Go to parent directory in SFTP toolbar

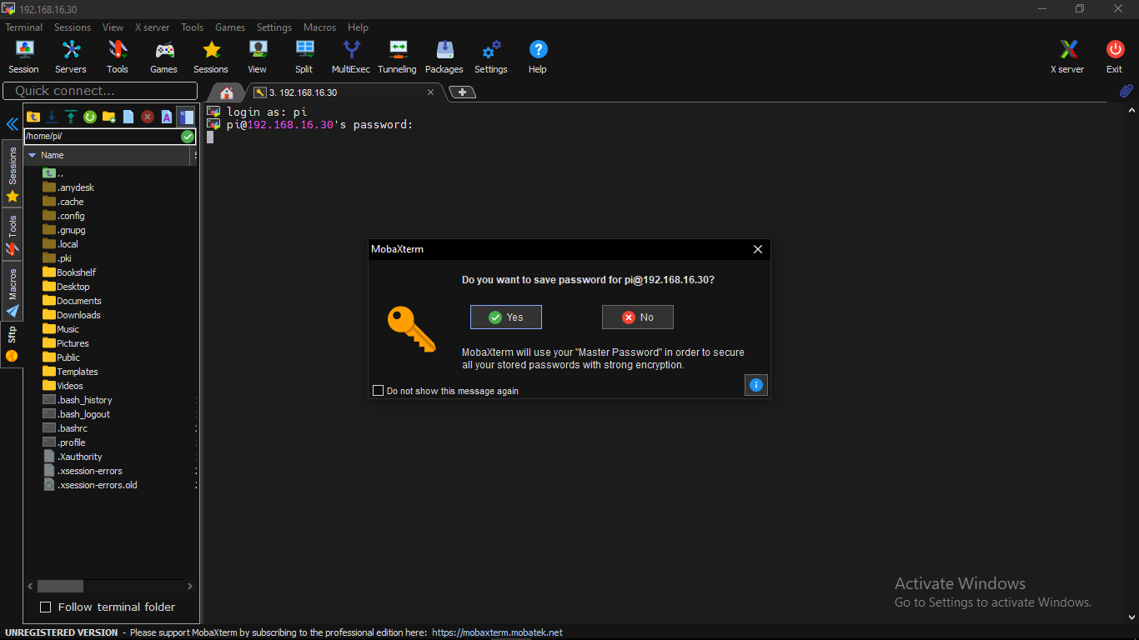(x=33, y=117)
